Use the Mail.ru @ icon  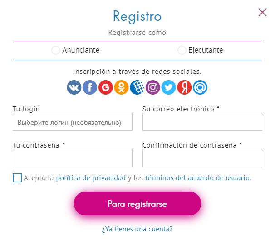pyautogui.click(x=200, y=87)
